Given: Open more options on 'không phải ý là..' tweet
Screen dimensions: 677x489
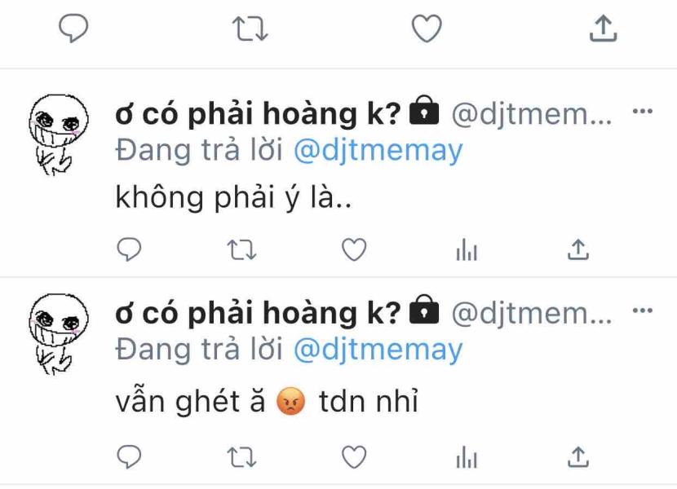Looking at the screenshot, I should 643,112.
